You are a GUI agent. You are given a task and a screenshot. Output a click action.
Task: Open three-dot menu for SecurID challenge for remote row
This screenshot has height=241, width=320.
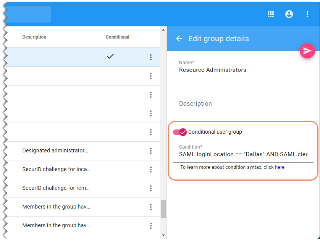tap(151, 188)
